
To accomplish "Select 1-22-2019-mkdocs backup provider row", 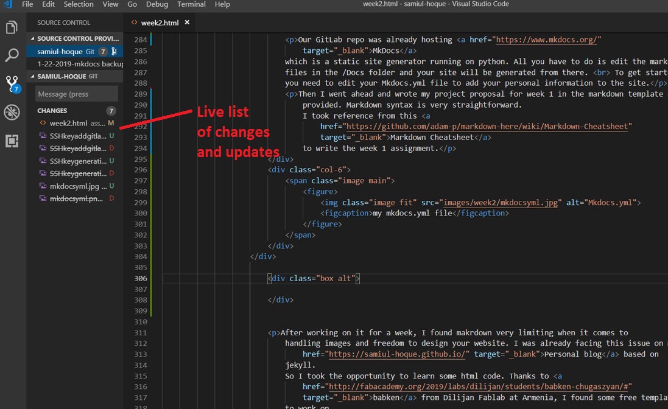I will point(74,64).
